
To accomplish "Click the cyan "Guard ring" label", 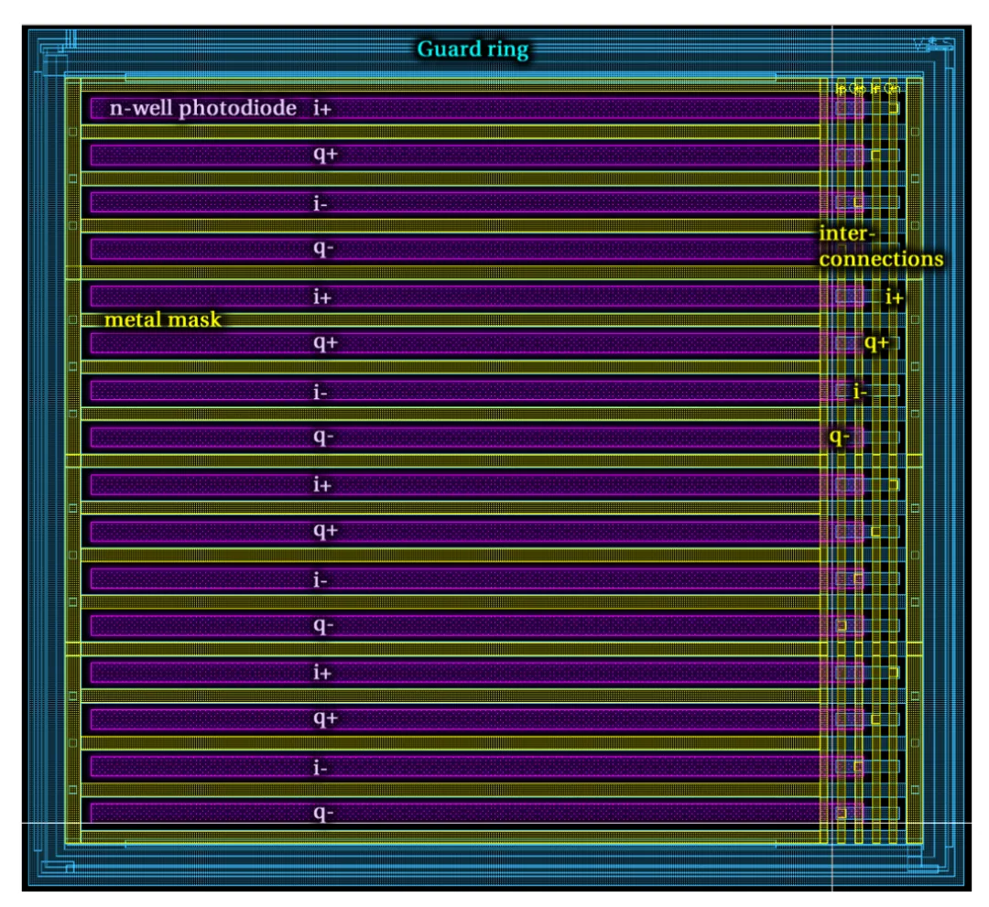I will (473, 49).
